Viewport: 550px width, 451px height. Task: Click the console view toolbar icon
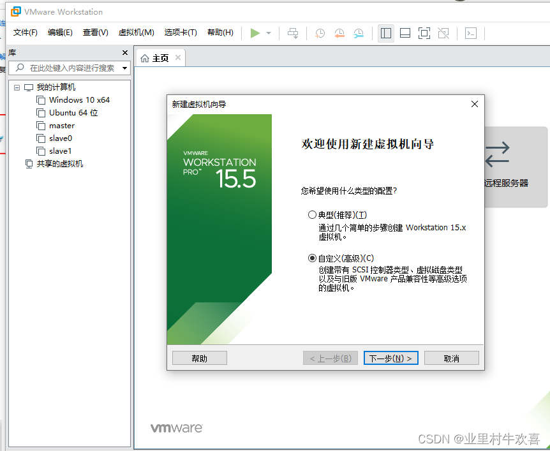click(x=471, y=33)
